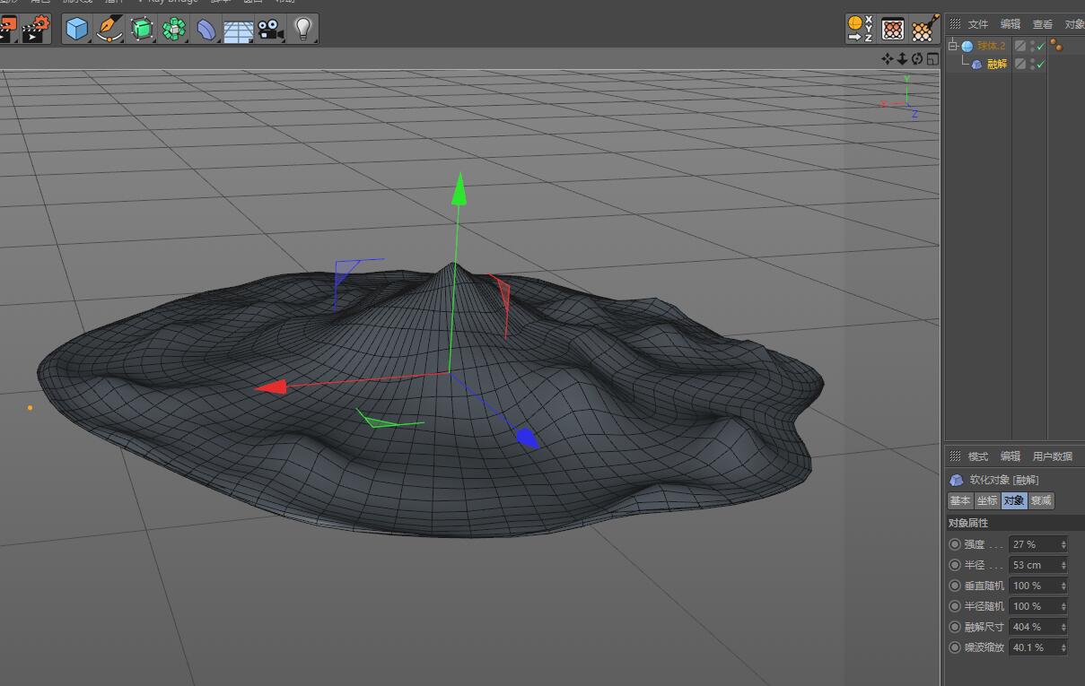This screenshot has width=1085, height=686.
Task: Click the animation dot beside 半径
Action: [x=955, y=565]
